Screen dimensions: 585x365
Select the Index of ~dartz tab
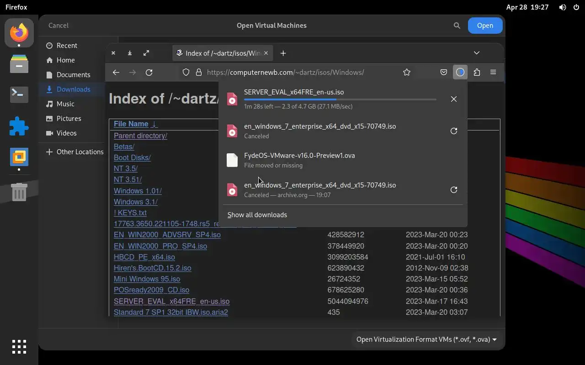(223, 53)
